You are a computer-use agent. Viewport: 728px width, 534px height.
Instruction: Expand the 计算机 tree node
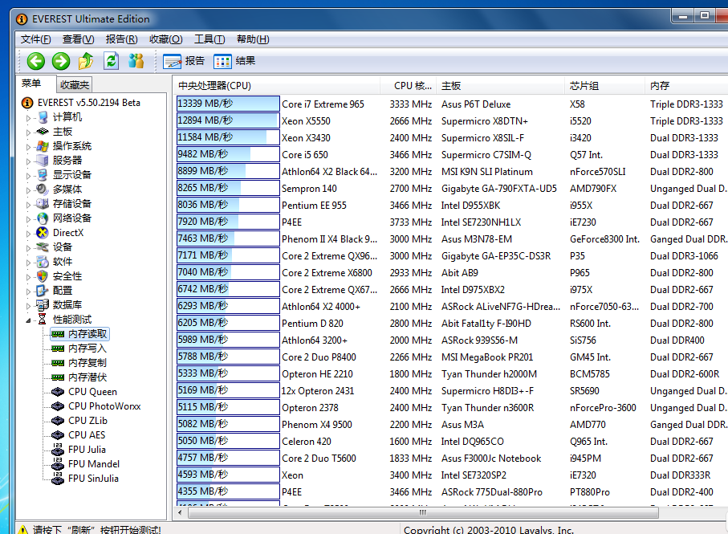[x=29, y=117]
